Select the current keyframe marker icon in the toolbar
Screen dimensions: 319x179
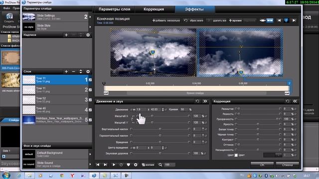[286, 20]
